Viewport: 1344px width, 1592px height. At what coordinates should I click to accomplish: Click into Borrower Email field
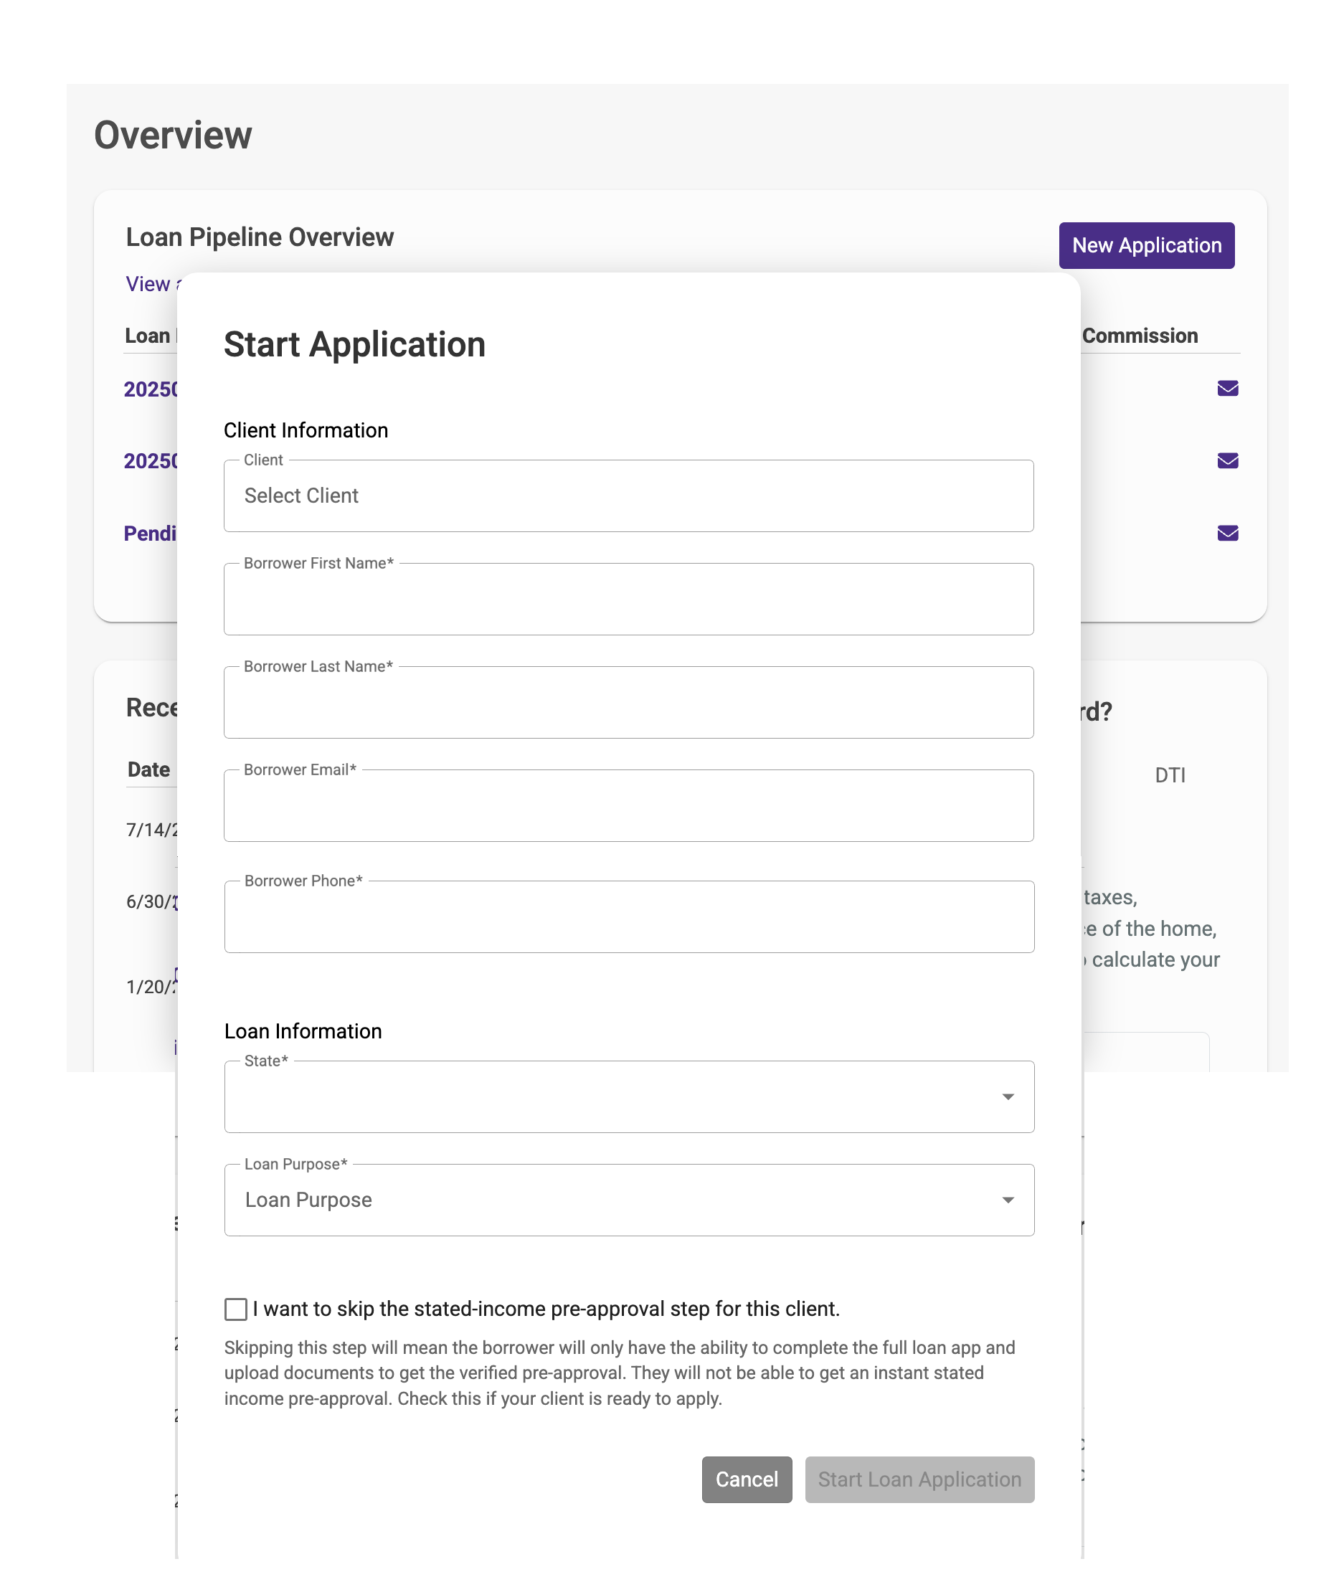[x=628, y=806]
